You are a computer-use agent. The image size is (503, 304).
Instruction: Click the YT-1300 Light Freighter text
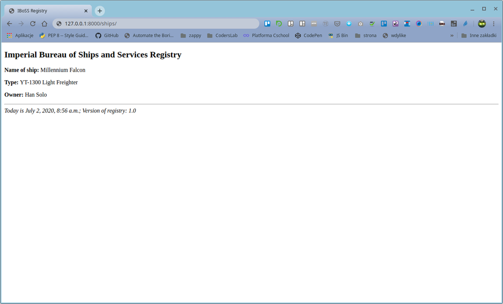(x=49, y=82)
